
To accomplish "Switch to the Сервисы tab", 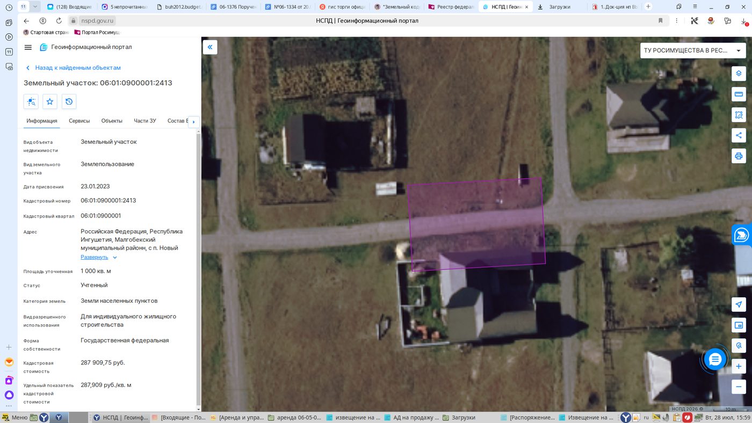I will [79, 121].
